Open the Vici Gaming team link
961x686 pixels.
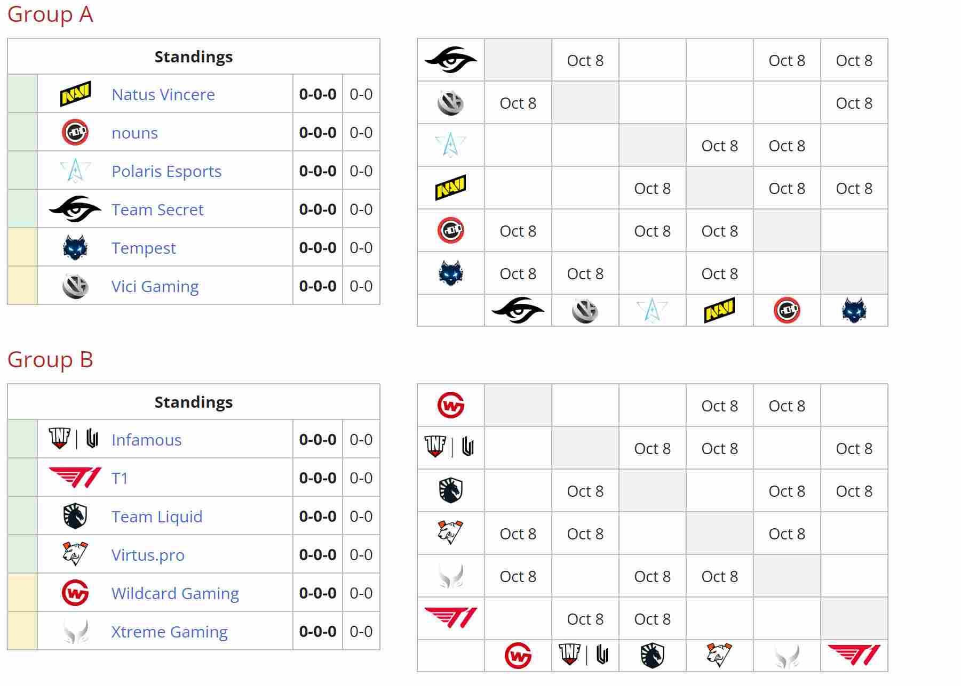tap(155, 286)
